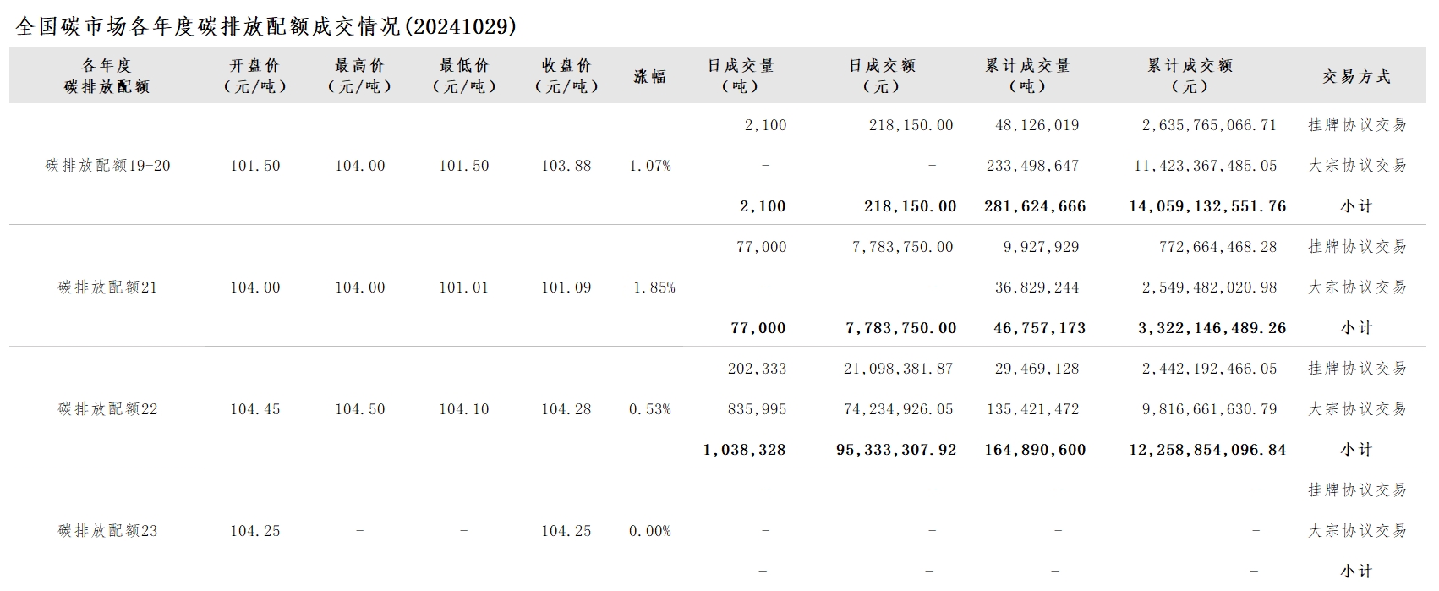
Task: Click daily turnover 95,333,307.92
Action: pyautogui.click(x=896, y=450)
